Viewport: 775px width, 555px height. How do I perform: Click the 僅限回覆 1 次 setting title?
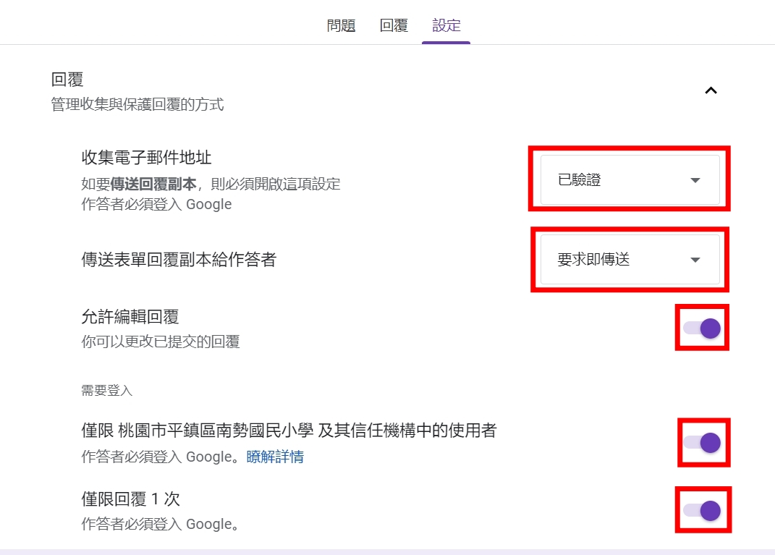(x=131, y=499)
